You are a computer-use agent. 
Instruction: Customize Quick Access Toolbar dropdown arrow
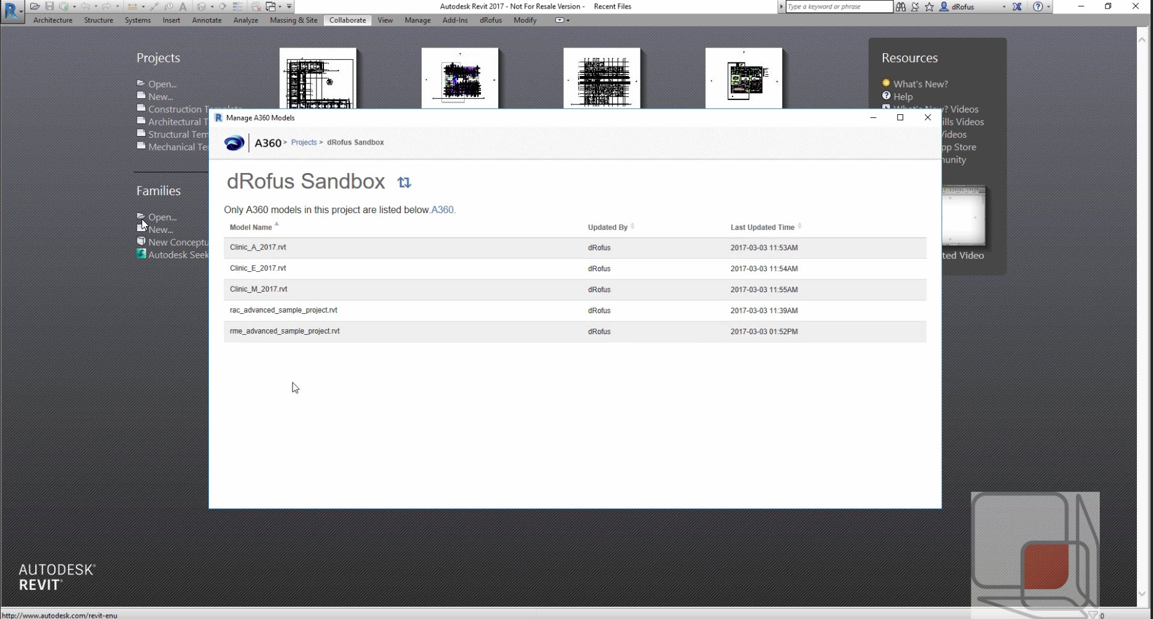coord(289,6)
